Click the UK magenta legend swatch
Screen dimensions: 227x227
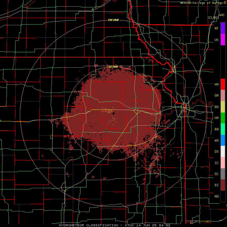click(223, 40)
